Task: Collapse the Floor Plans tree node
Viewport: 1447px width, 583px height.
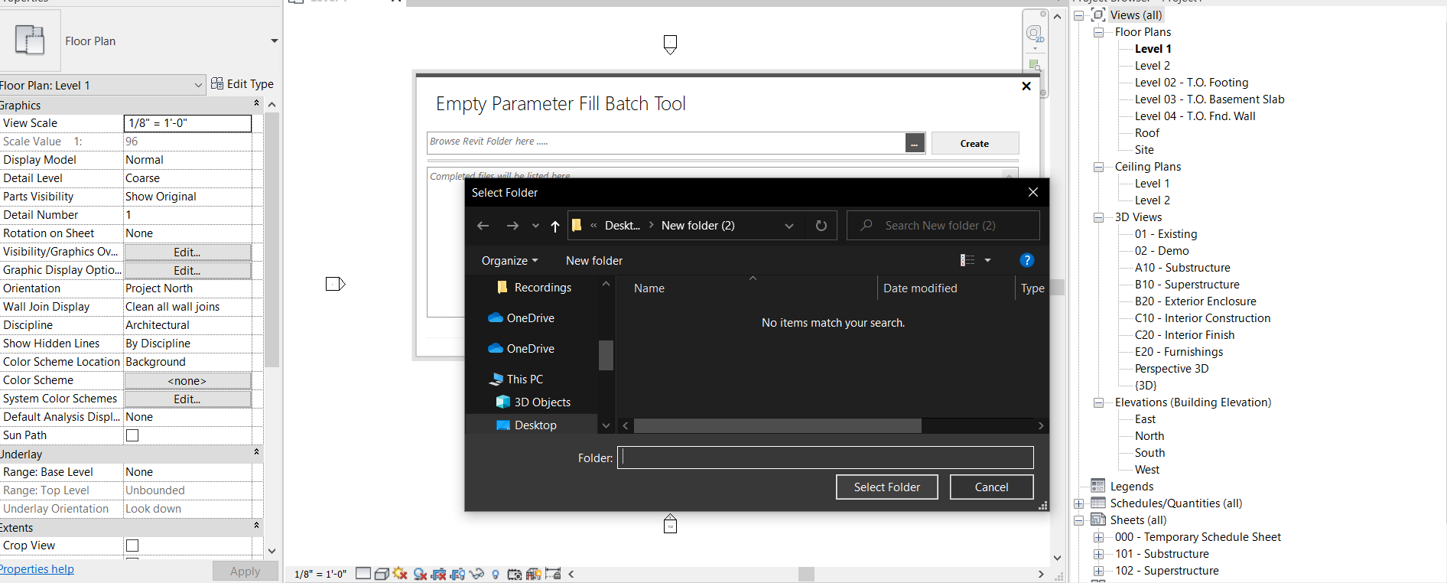Action: (x=1098, y=32)
